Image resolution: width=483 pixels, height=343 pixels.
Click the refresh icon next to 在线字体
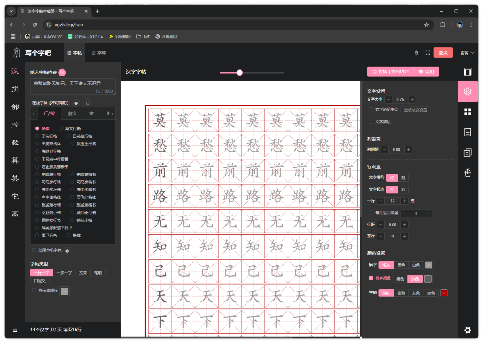point(87,103)
